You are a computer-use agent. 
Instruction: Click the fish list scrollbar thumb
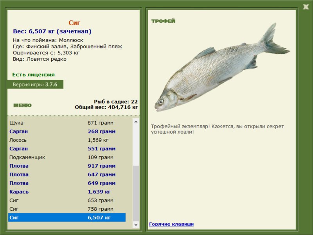coord(136,193)
